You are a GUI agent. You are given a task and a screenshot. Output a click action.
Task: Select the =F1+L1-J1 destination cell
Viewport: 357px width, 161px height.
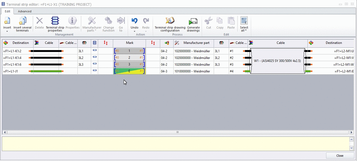click(x=18, y=71)
